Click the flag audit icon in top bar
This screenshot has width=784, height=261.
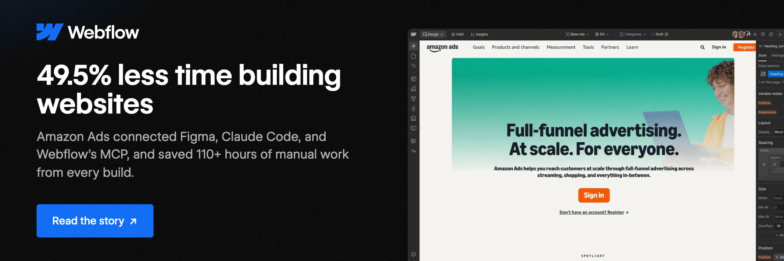tap(763, 34)
